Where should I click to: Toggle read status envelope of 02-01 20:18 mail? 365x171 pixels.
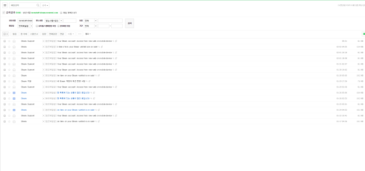click(x=14, y=53)
